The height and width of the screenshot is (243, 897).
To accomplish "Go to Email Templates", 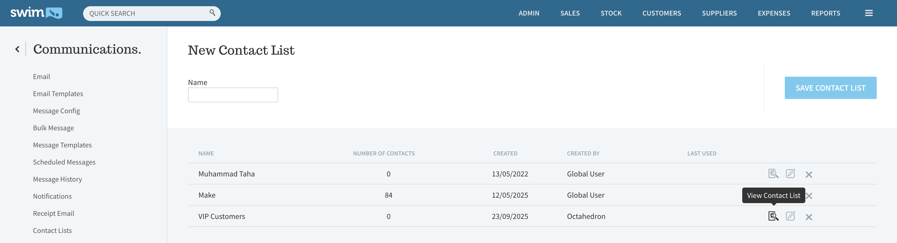I will (x=58, y=94).
